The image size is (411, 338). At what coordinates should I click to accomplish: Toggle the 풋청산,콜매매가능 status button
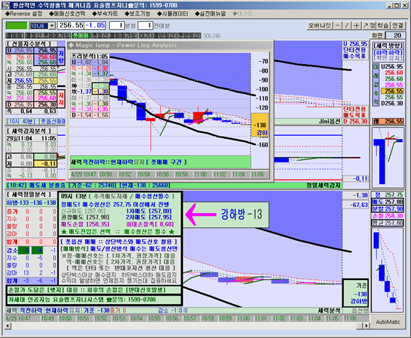point(114,35)
